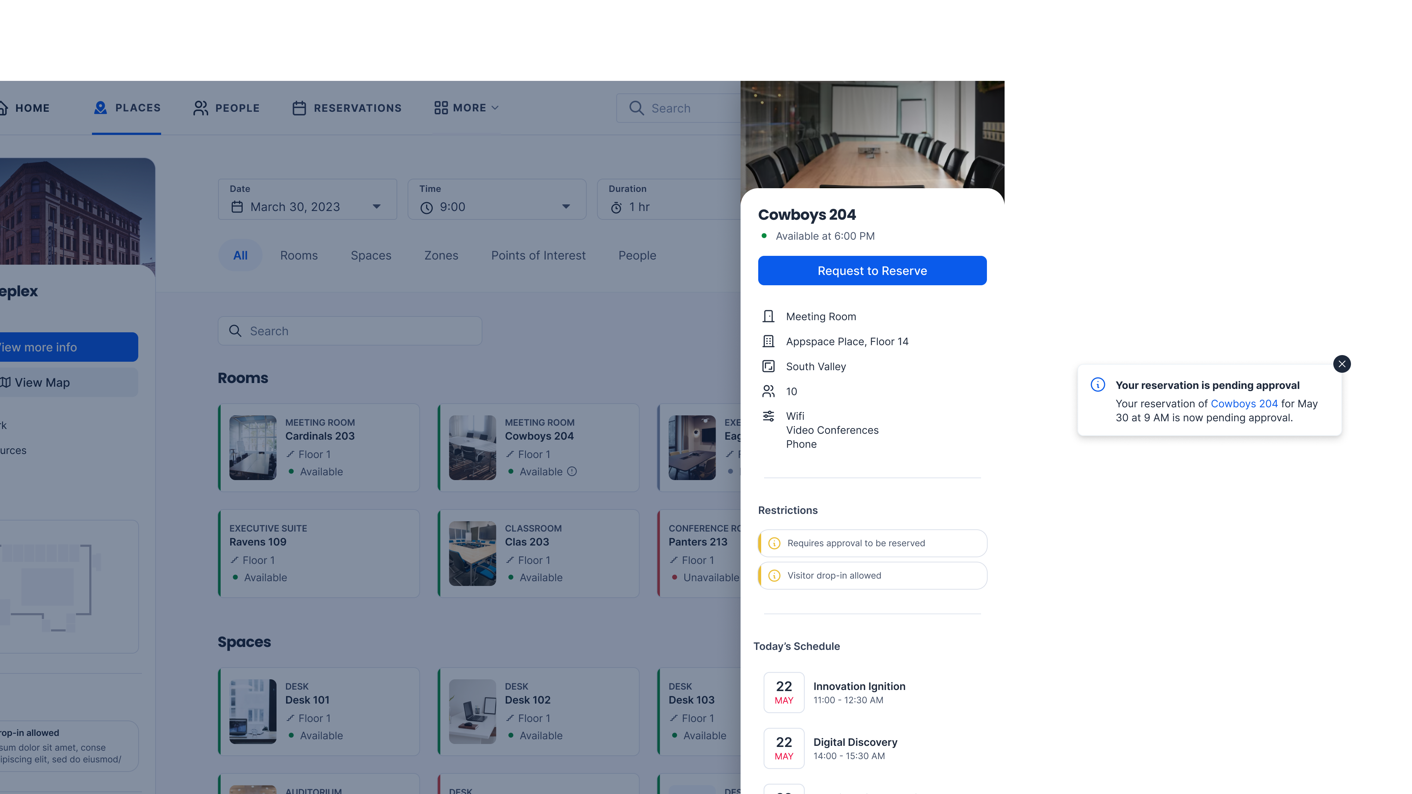Open the Duration 1 hr selector

(x=669, y=200)
